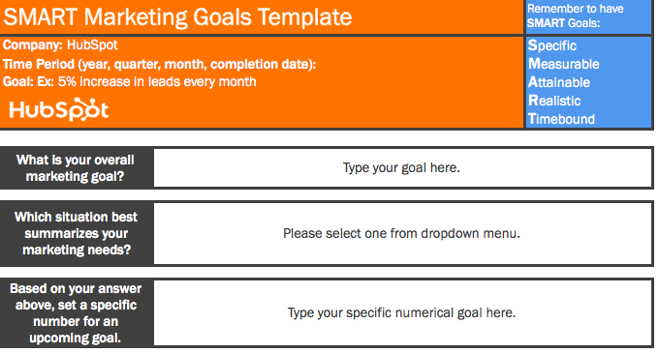
Task: Click the SMART Marketing Goals Template title
Action: tap(177, 17)
